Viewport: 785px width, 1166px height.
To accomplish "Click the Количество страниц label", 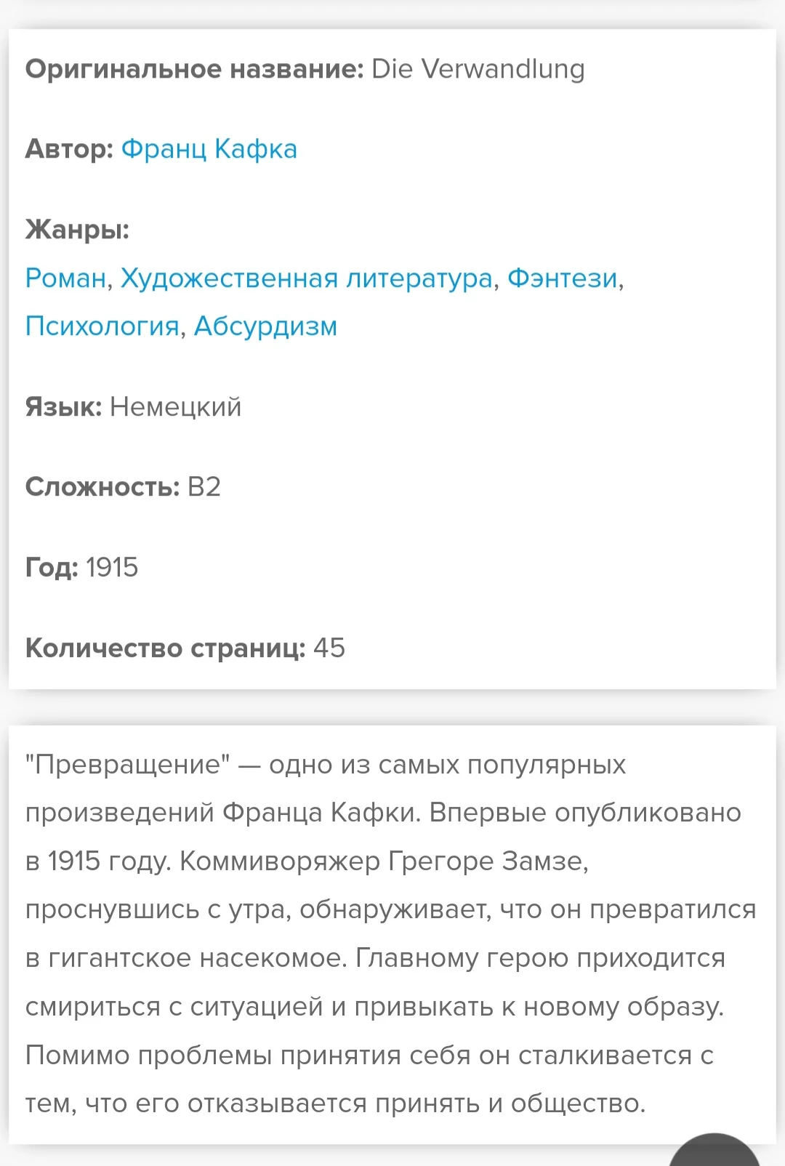I will [165, 648].
